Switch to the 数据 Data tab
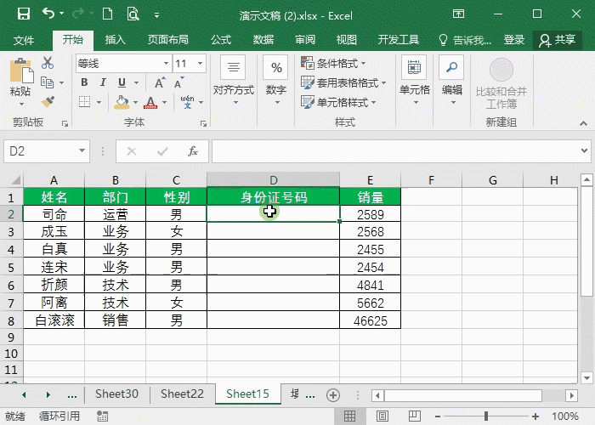The height and width of the screenshot is (425, 595). pyautogui.click(x=263, y=40)
